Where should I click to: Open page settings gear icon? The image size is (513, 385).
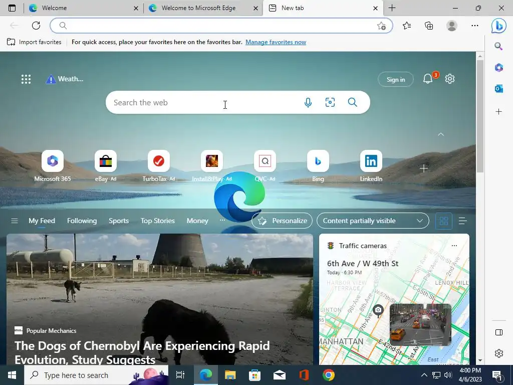pyautogui.click(x=450, y=79)
